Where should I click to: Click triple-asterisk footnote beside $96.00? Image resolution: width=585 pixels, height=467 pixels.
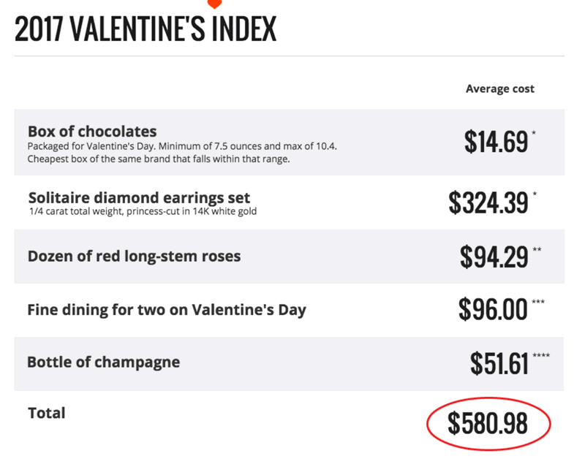point(538,302)
